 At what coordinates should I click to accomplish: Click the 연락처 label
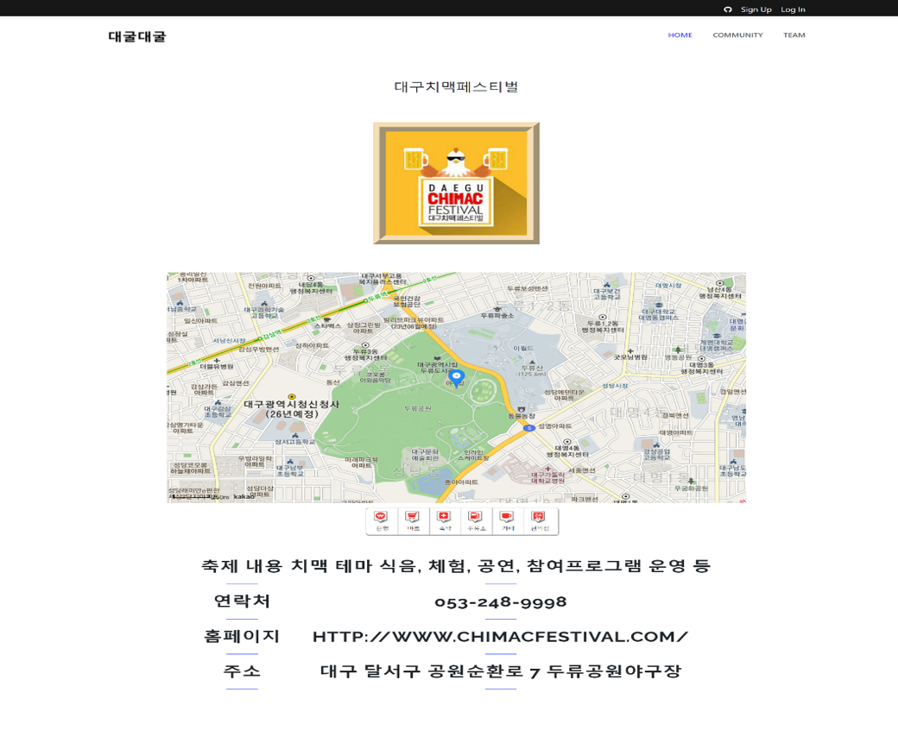[242, 601]
